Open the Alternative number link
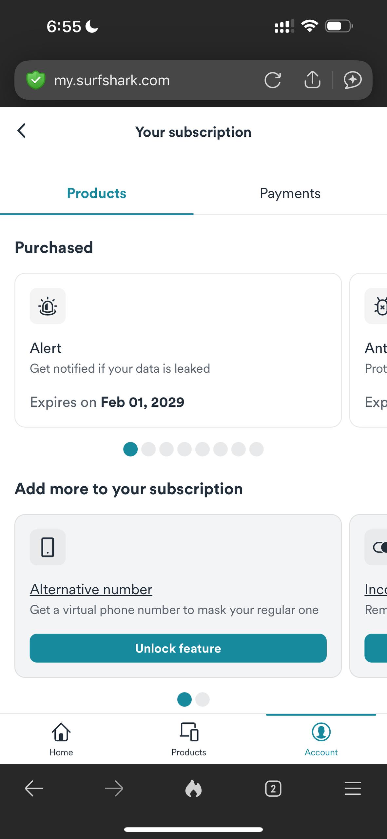The image size is (387, 839). (91, 589)
